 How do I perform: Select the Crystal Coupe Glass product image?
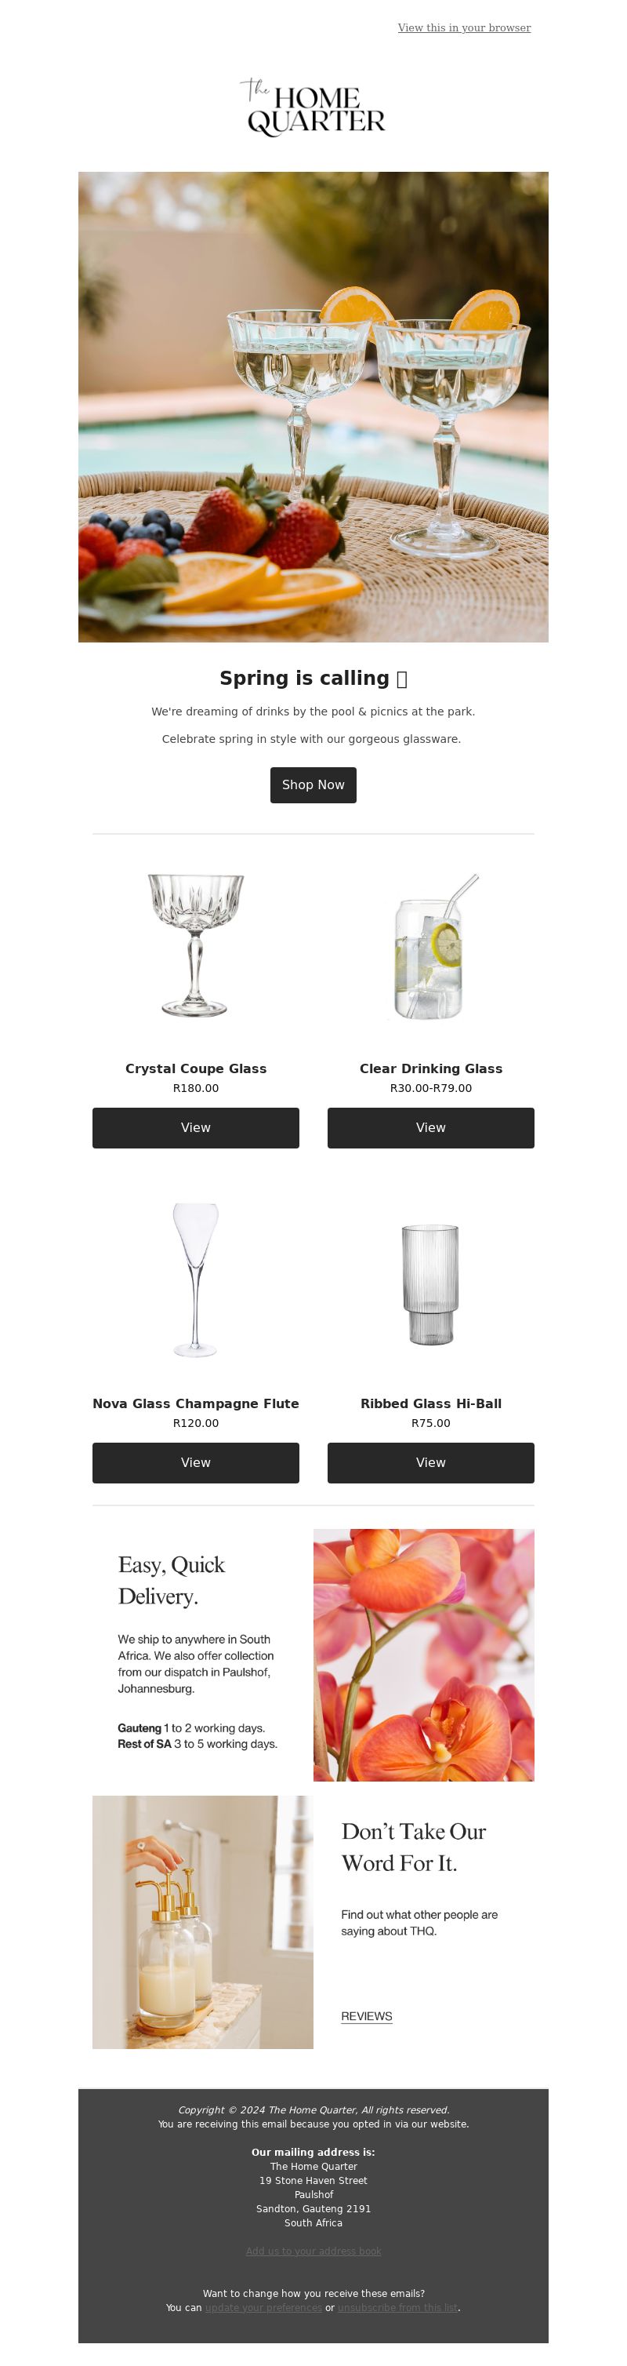pyautogui.click(x=195, y=945)
